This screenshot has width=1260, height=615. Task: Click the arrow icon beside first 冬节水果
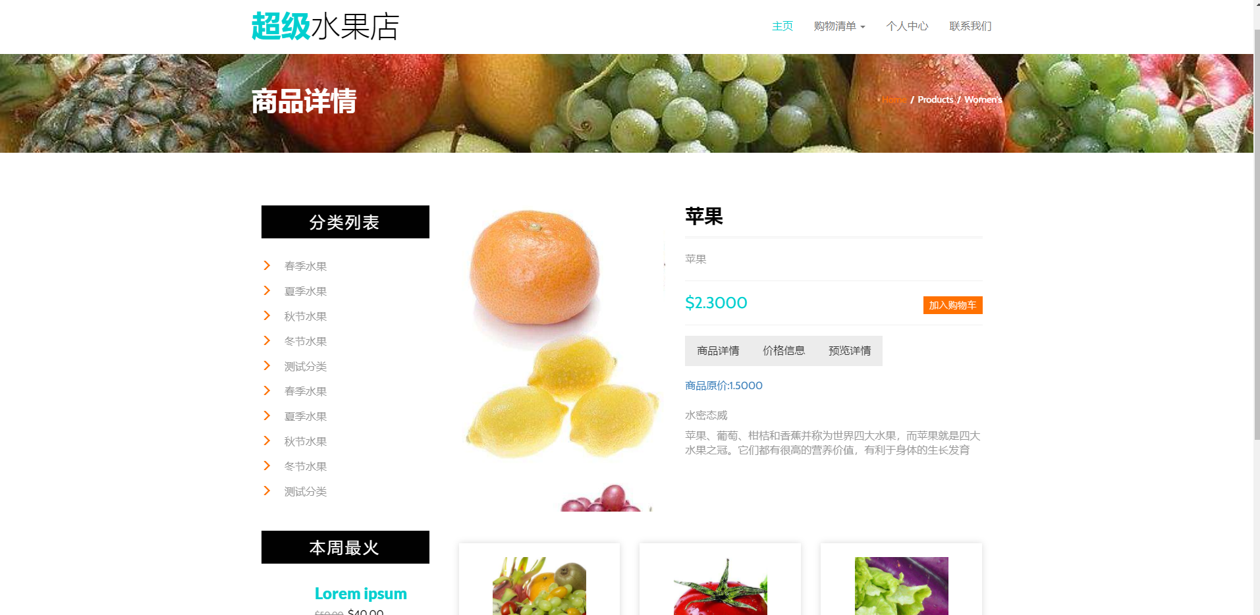[x=267, y=340]
